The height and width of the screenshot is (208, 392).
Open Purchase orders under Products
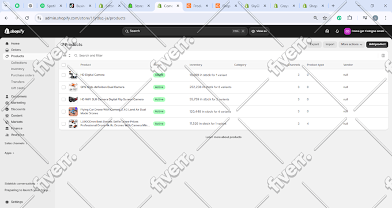22,75
